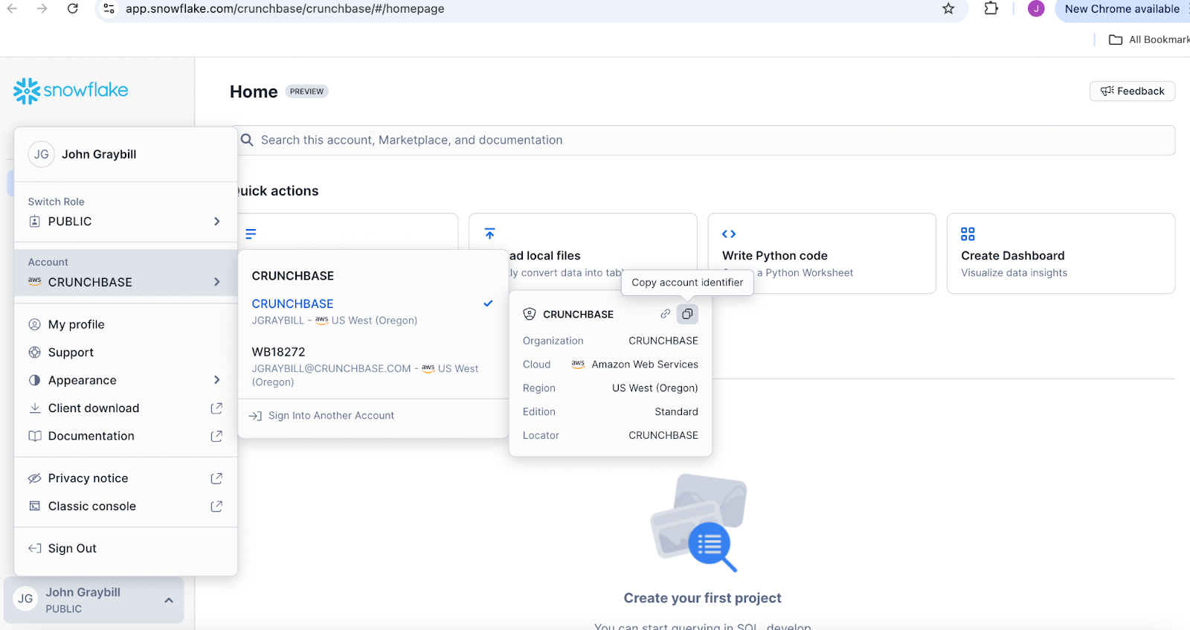This screenshot has height=630, width=1190.
Task: Copy the account identifier icon
Action: click(x=687, y=314)
